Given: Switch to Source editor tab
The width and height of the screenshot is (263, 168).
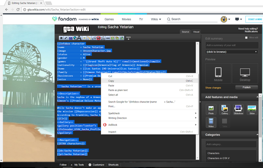Looking at the screenshot, I should (x=185, y=32).
